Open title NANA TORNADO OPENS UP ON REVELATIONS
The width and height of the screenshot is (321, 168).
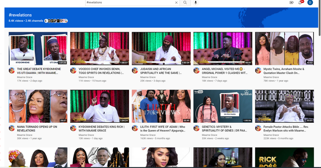pos(37,129)
